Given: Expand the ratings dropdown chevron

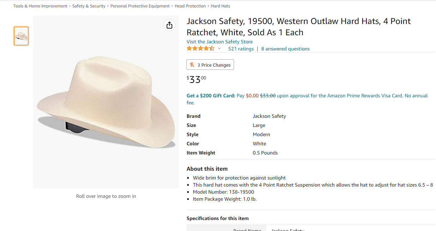Looking at the screenshot, I should (x=219, y=49).
